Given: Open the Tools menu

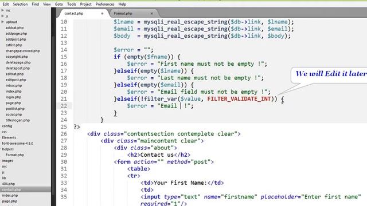Looking at the screenshot, I should (71, 4).
